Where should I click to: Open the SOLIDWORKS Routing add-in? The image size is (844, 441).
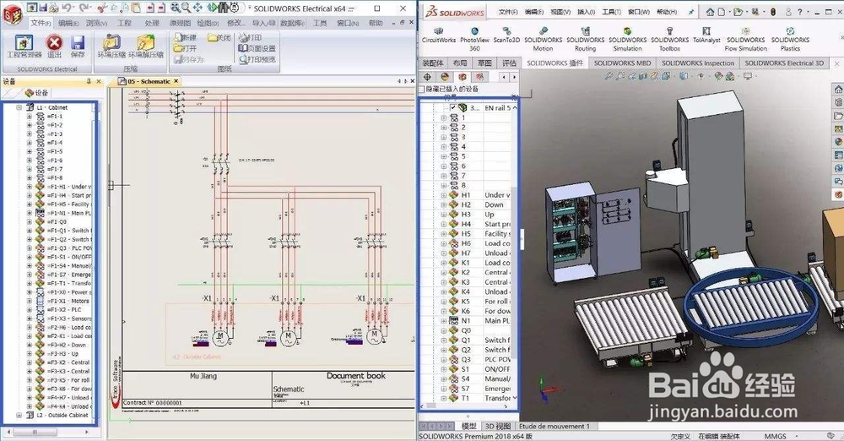(585, 40)
